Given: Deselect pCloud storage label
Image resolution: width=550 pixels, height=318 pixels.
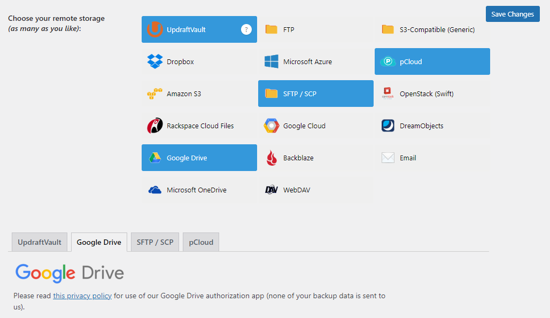Looking at the screenshot, I should pyautogui.click(x=410, y=61).
